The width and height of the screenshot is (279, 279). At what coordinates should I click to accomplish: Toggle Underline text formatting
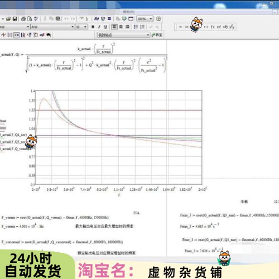pyautogui.click(x=105, y=27)
